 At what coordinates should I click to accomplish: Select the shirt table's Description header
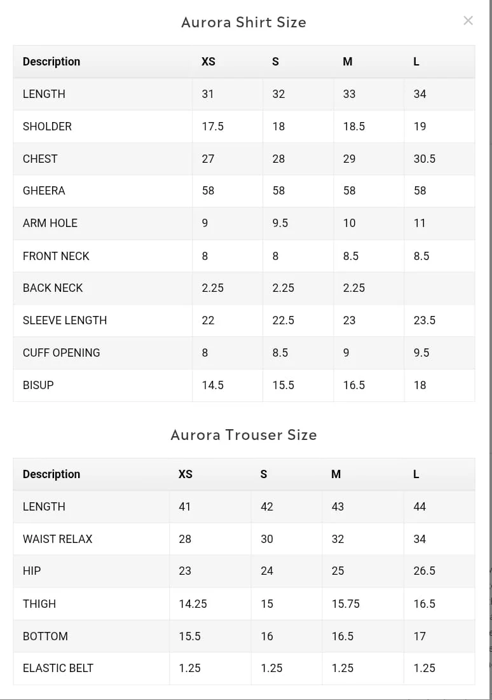51,62
